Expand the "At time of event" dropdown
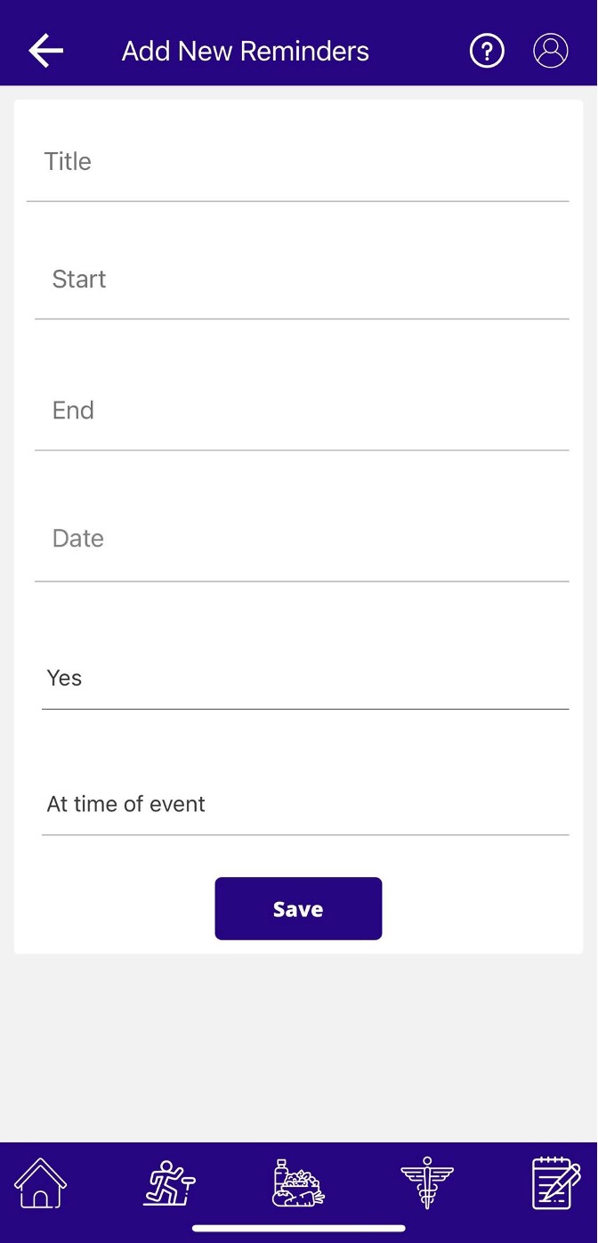 [x=304, y=804]
